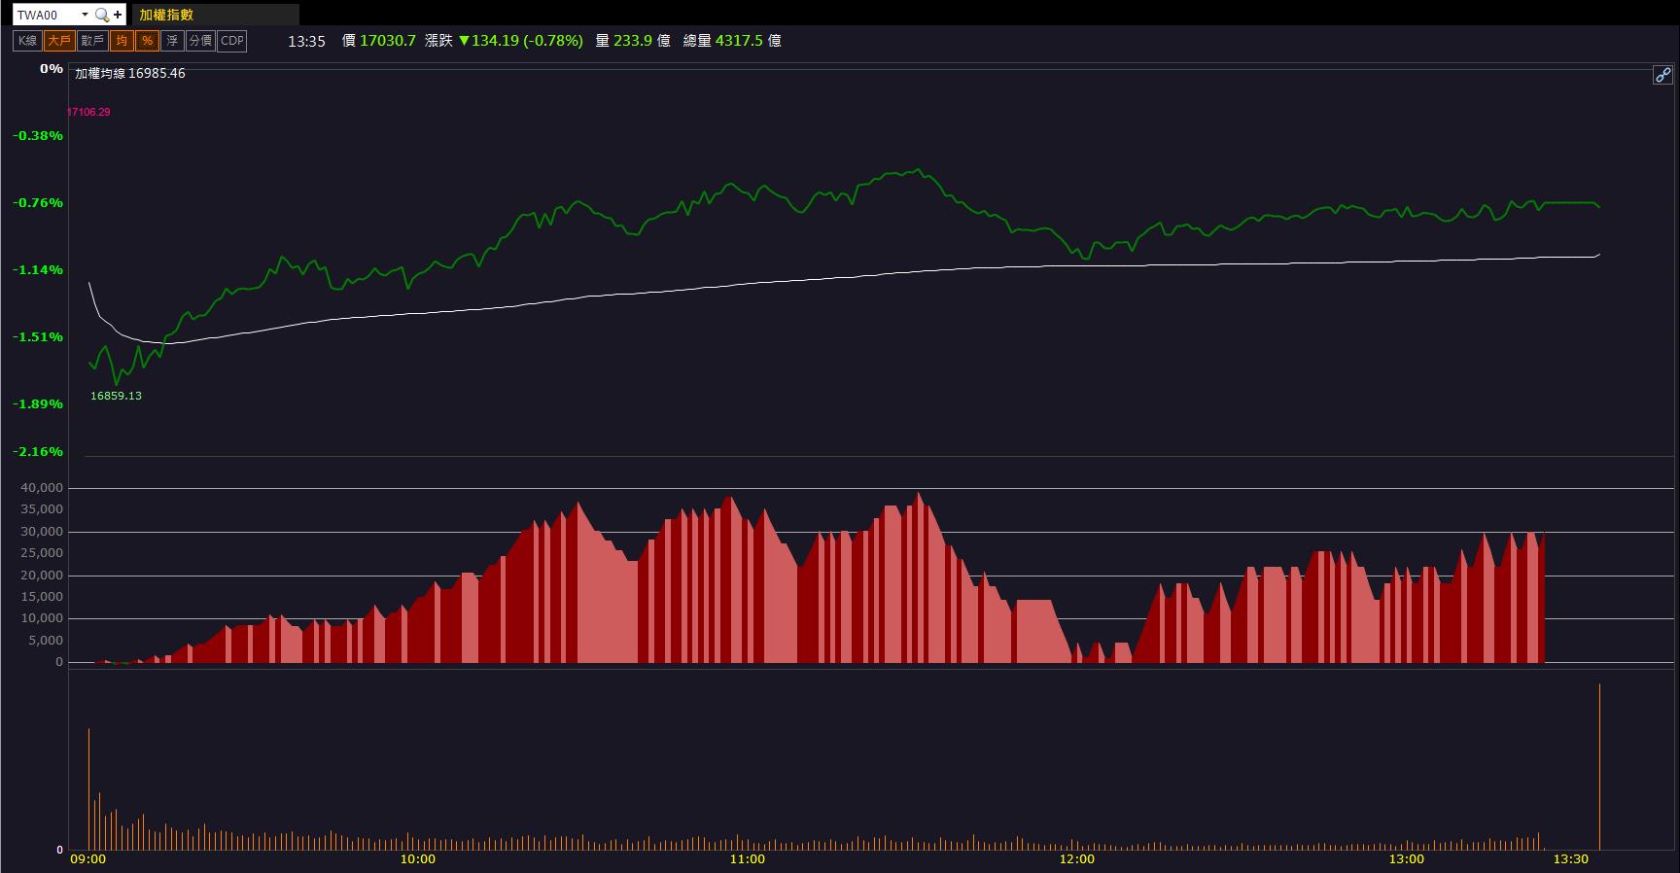Click the 16859.13 low price label
The height and width of the screenshot is (873, 1680).
click(x=116, y=396)
